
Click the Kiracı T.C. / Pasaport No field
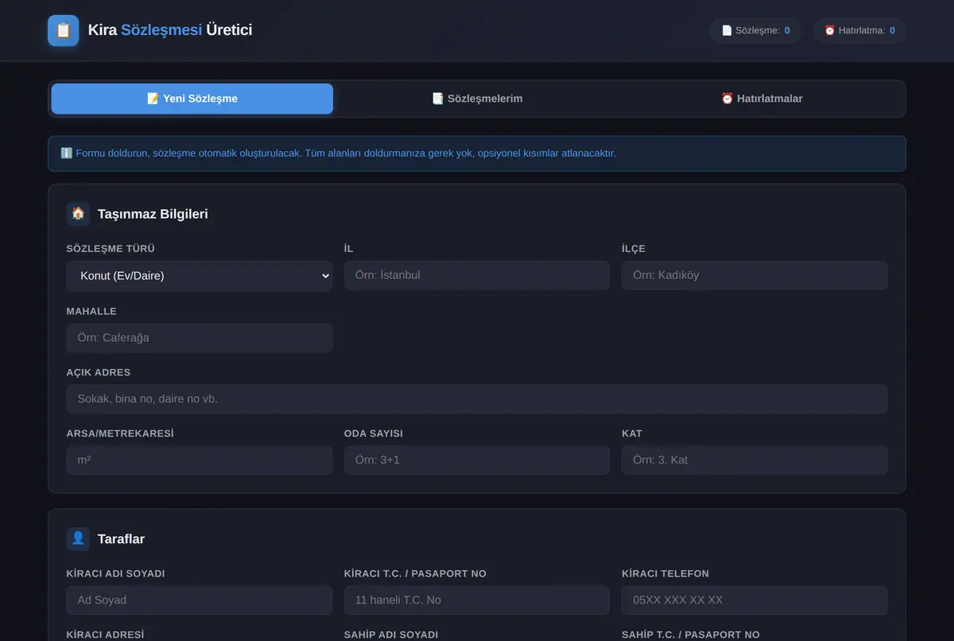[477, 600]
